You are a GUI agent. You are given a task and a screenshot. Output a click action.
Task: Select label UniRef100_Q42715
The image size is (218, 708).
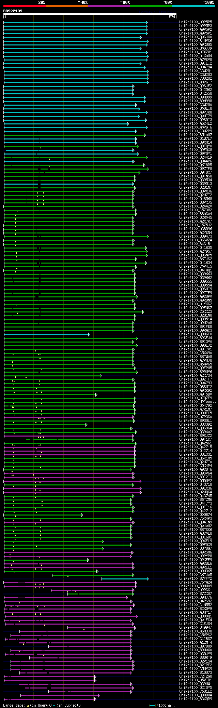(x=196, y=447)
